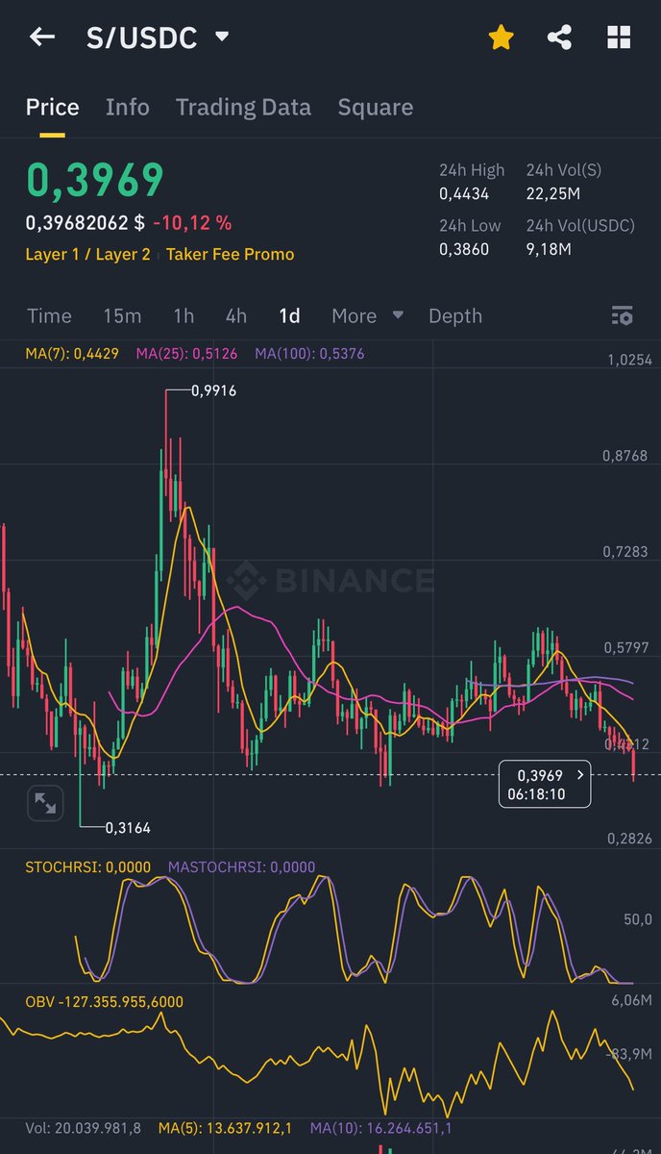Tap the back arrow icon

pos(41,38)
